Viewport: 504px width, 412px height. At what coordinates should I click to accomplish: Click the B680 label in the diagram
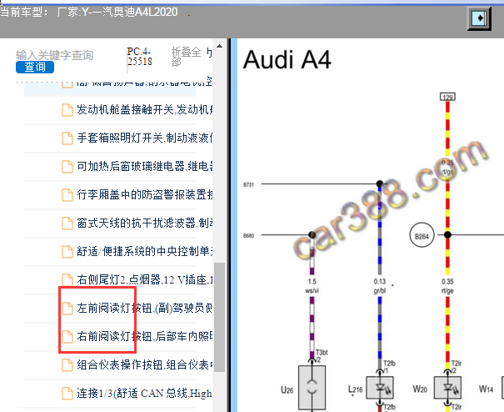click(249, 235)
